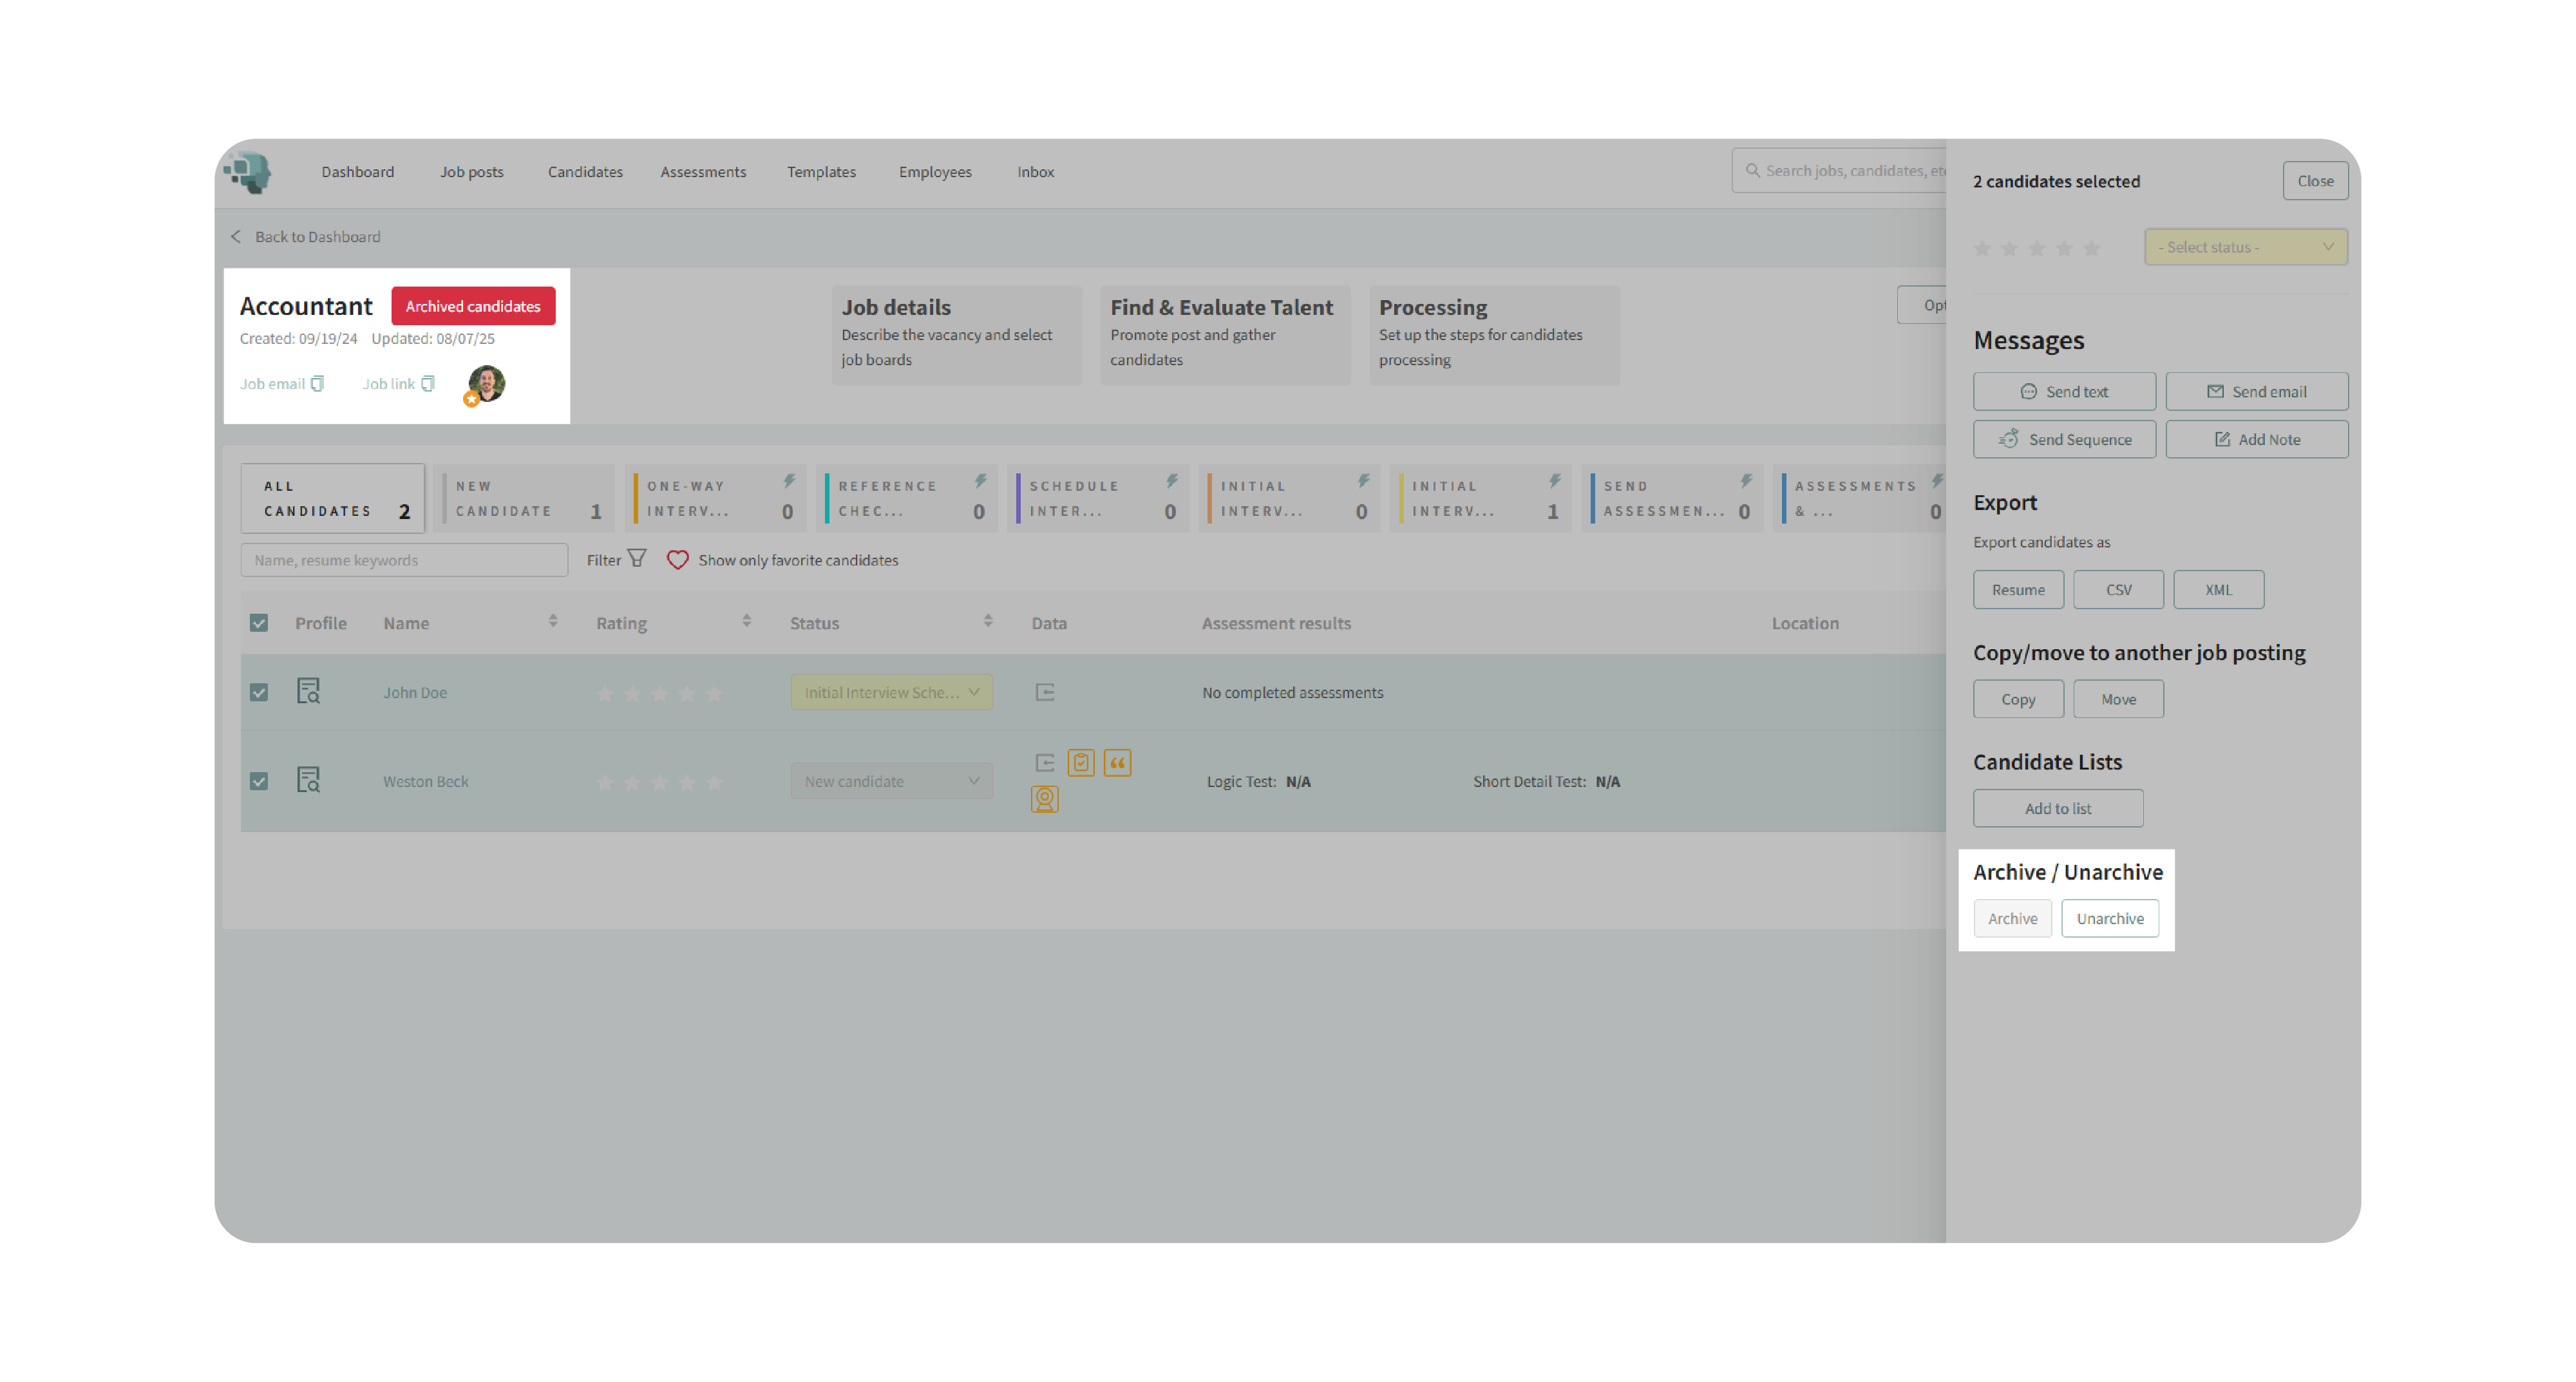
Task: Open the Candidates menu item
Action: click(x=585, y=172)
